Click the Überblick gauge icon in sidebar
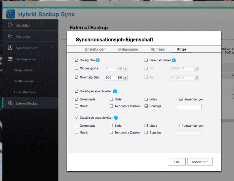 point(10,25)
